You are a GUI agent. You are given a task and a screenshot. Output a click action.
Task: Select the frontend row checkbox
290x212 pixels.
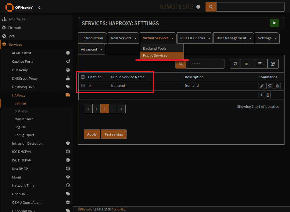(83, 86)
